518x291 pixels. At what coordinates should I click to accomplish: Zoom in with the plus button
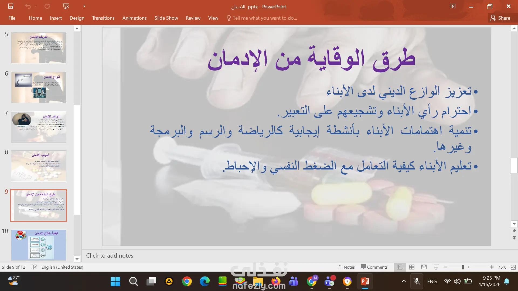tap(492, 267)
